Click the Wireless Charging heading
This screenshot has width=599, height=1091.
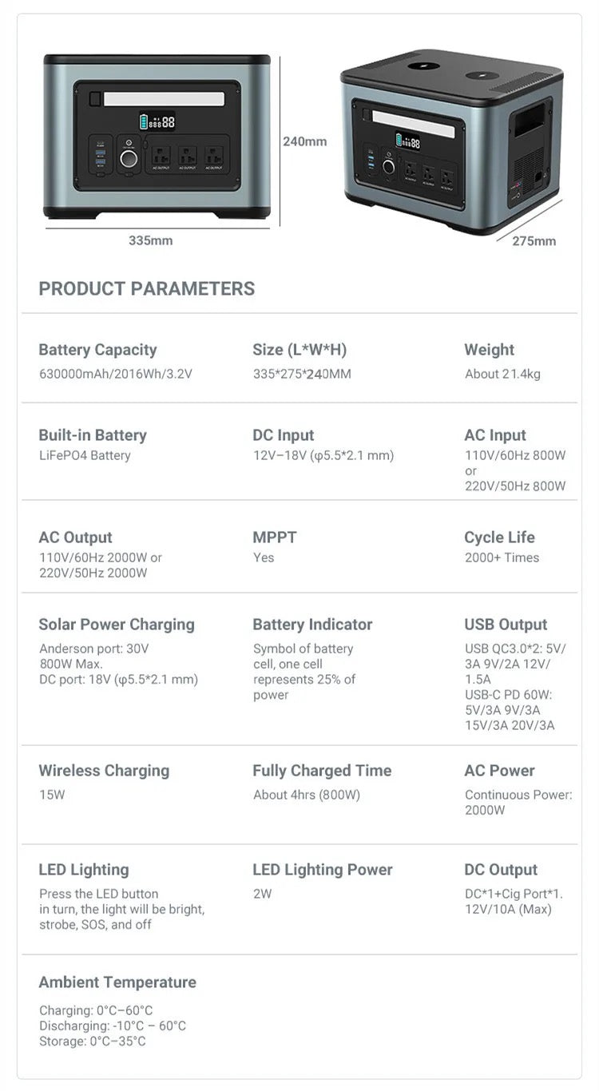tap(104, 771)
